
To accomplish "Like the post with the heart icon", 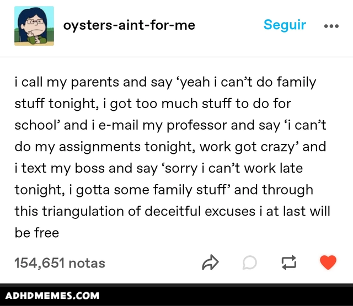I will tap(328, 263).
